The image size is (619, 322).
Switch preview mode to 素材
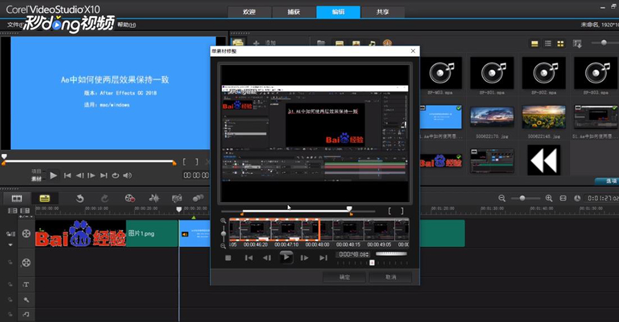point(37,179)
